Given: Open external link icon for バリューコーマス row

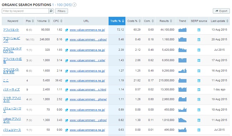Looking at the screenshot, I should (x=67, y=110).
